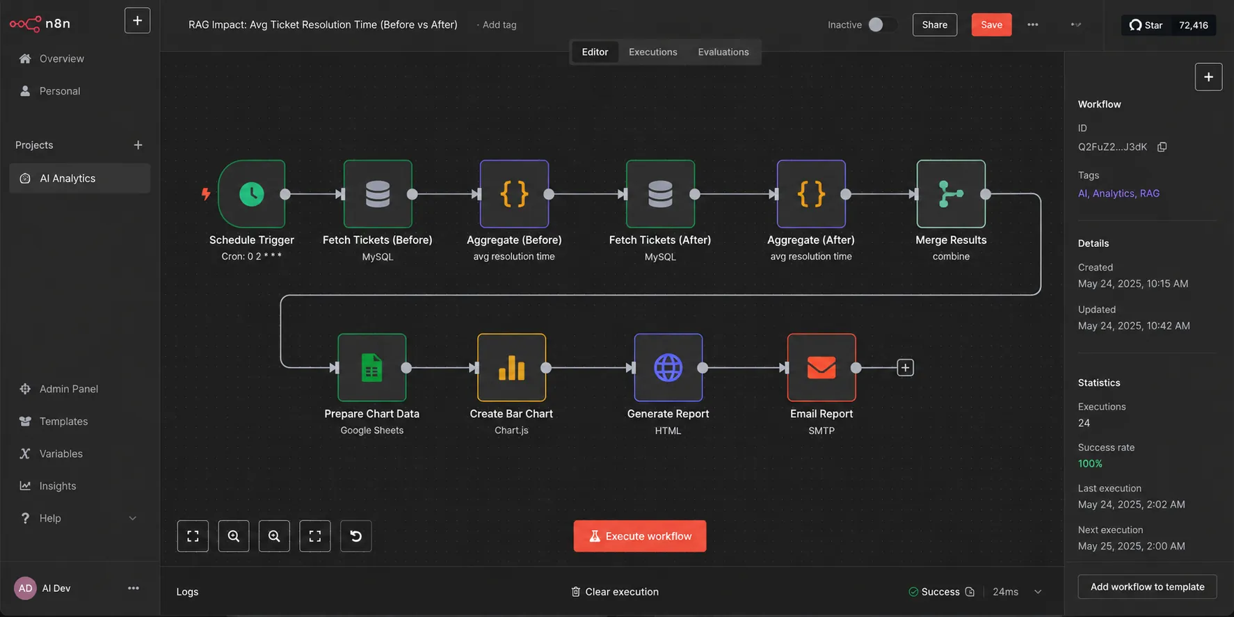The width and height of the screenshot is (1234, 617).
Task: Switch to the Evaluations tab
Action: 723,52
